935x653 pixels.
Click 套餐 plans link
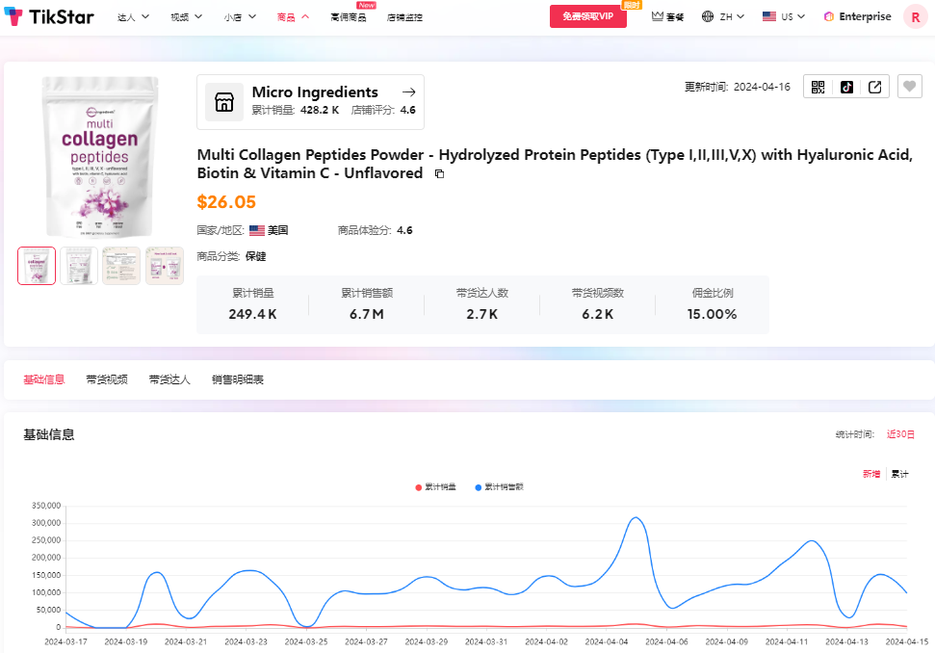pos(674,17)
